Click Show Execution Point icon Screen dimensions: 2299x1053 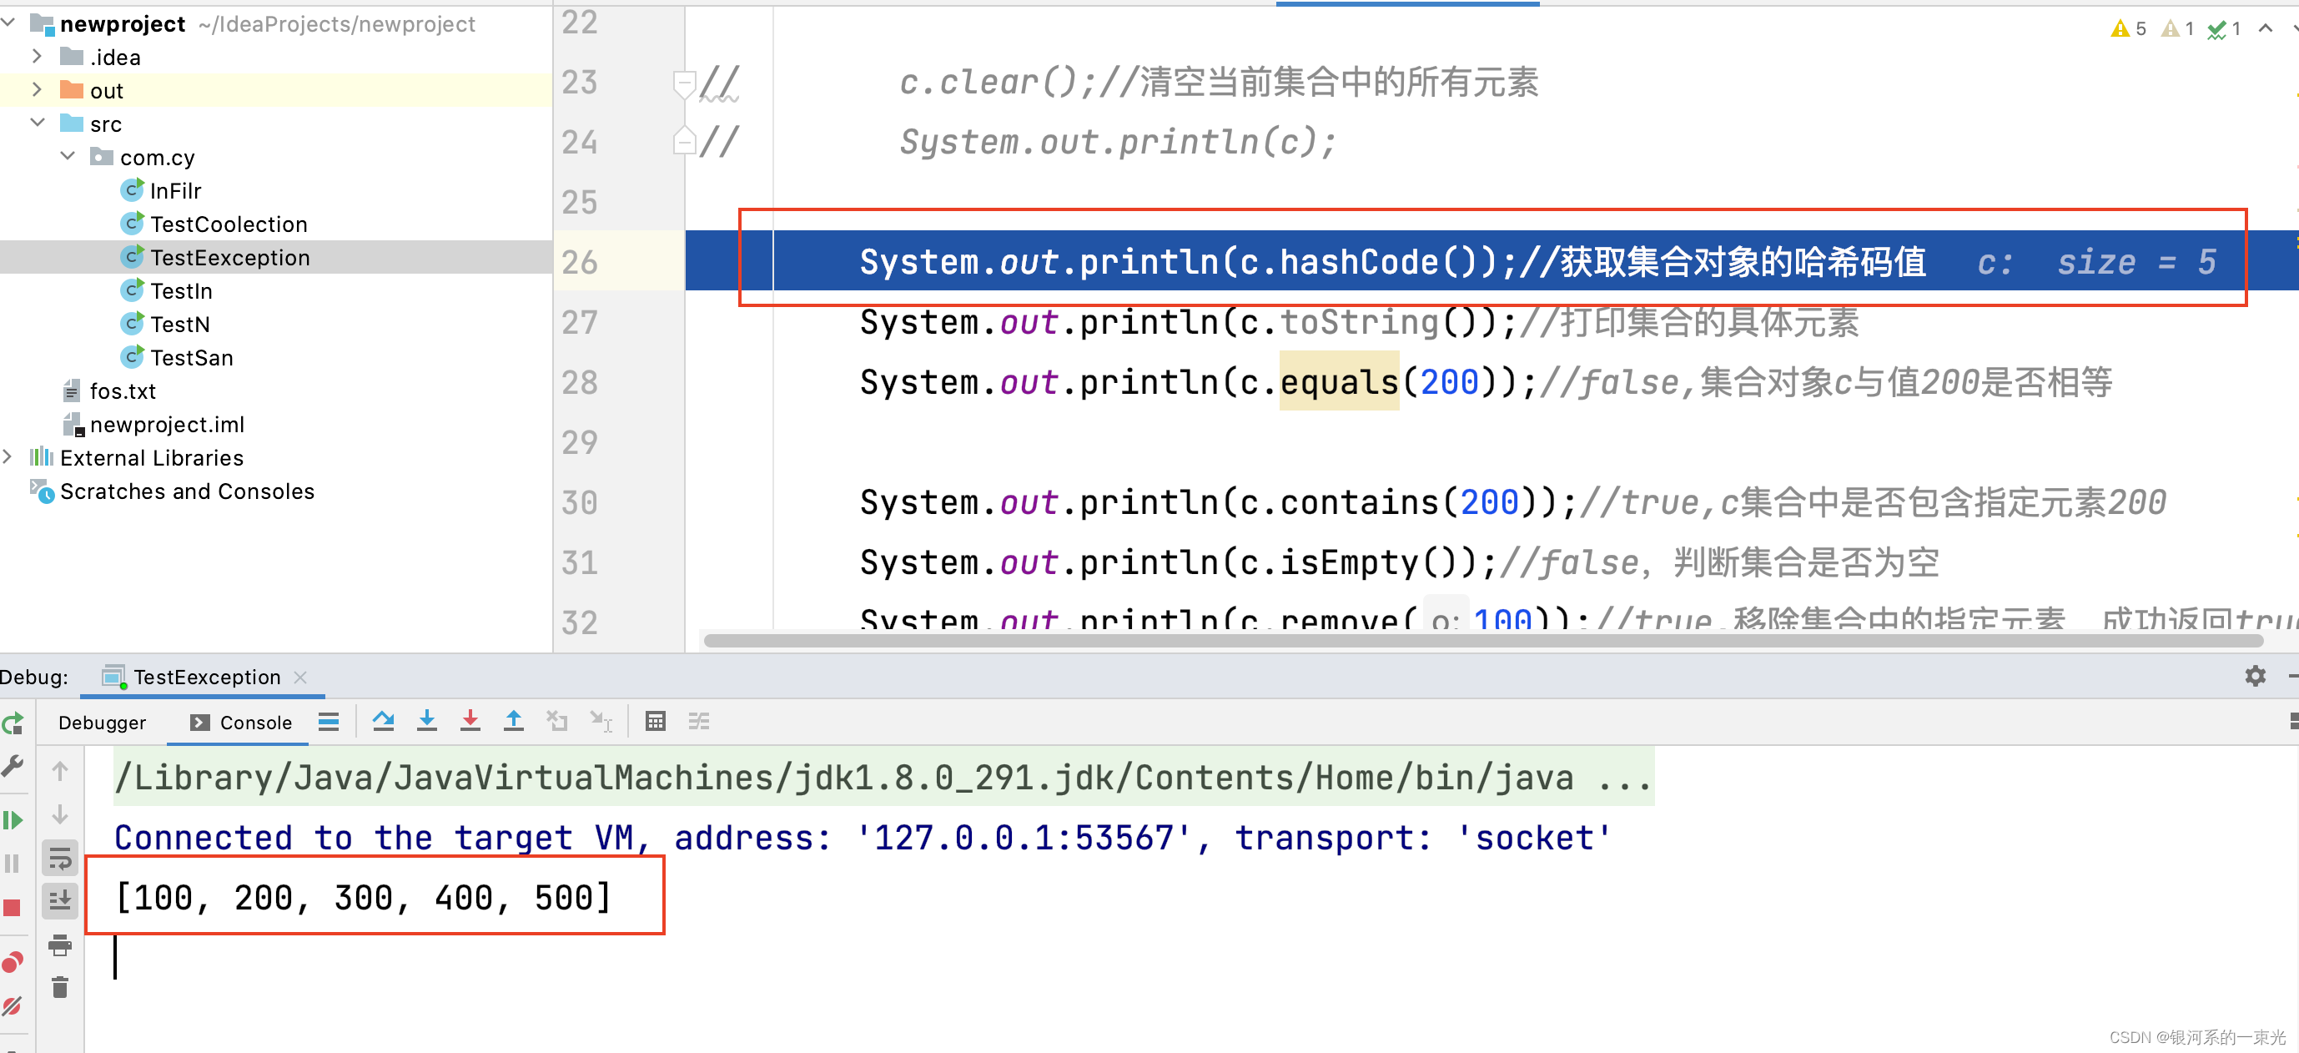pyautogui.click(x=329, y=721)
